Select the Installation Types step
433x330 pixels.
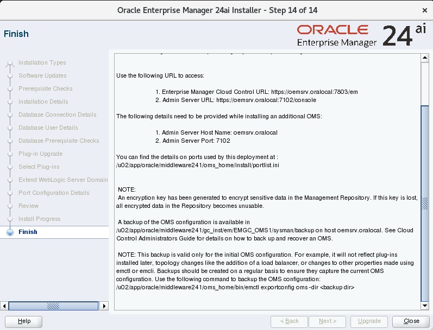[42, 62]
